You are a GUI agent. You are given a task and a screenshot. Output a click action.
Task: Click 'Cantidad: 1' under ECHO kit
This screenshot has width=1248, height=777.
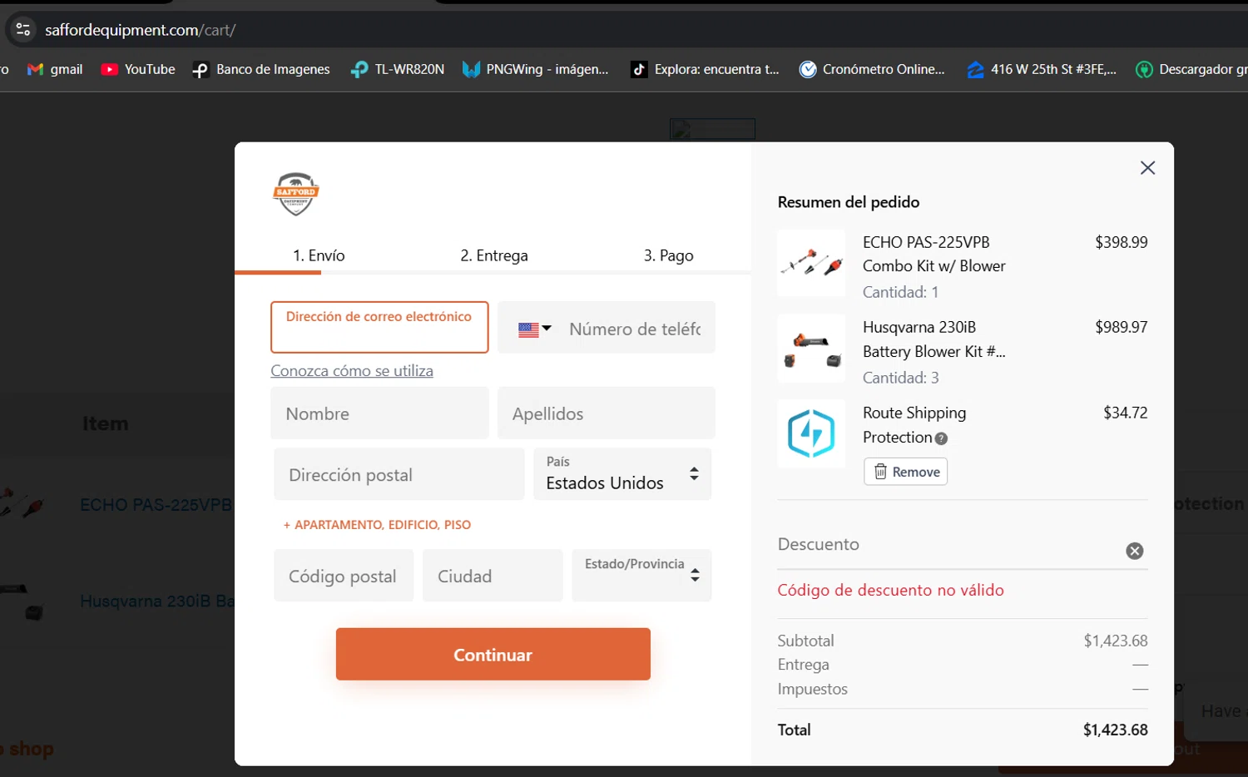(900, 292)
